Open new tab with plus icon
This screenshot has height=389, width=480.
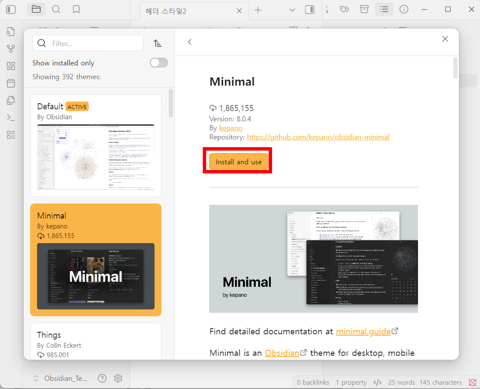258,10
